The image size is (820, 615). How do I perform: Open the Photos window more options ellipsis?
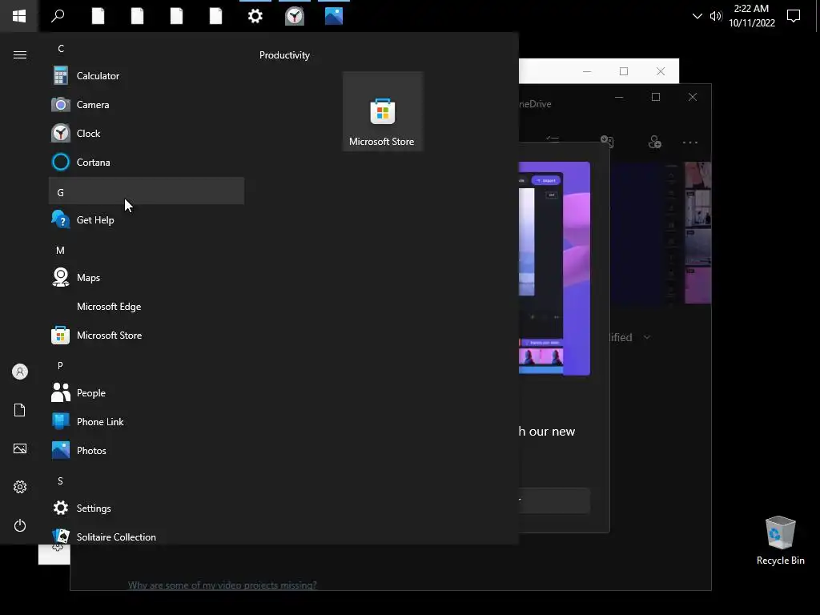coord(689,143)
